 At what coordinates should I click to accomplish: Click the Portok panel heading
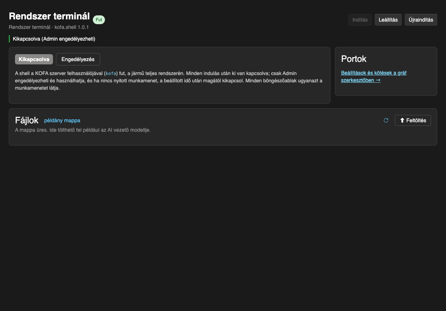click(354, 59)
